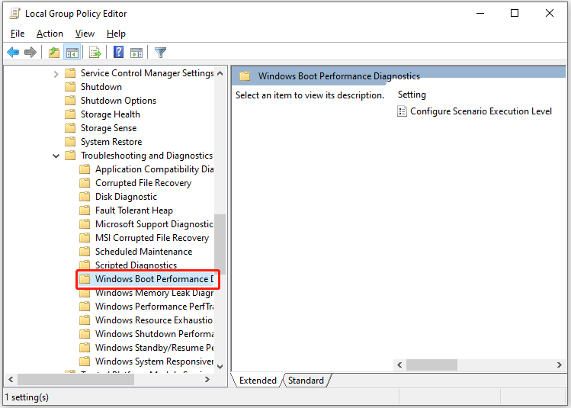This screenshot has height=408, width=571.
Task: Select Windows Resource Exhaustion tree item
Action: tap(154, 320)
